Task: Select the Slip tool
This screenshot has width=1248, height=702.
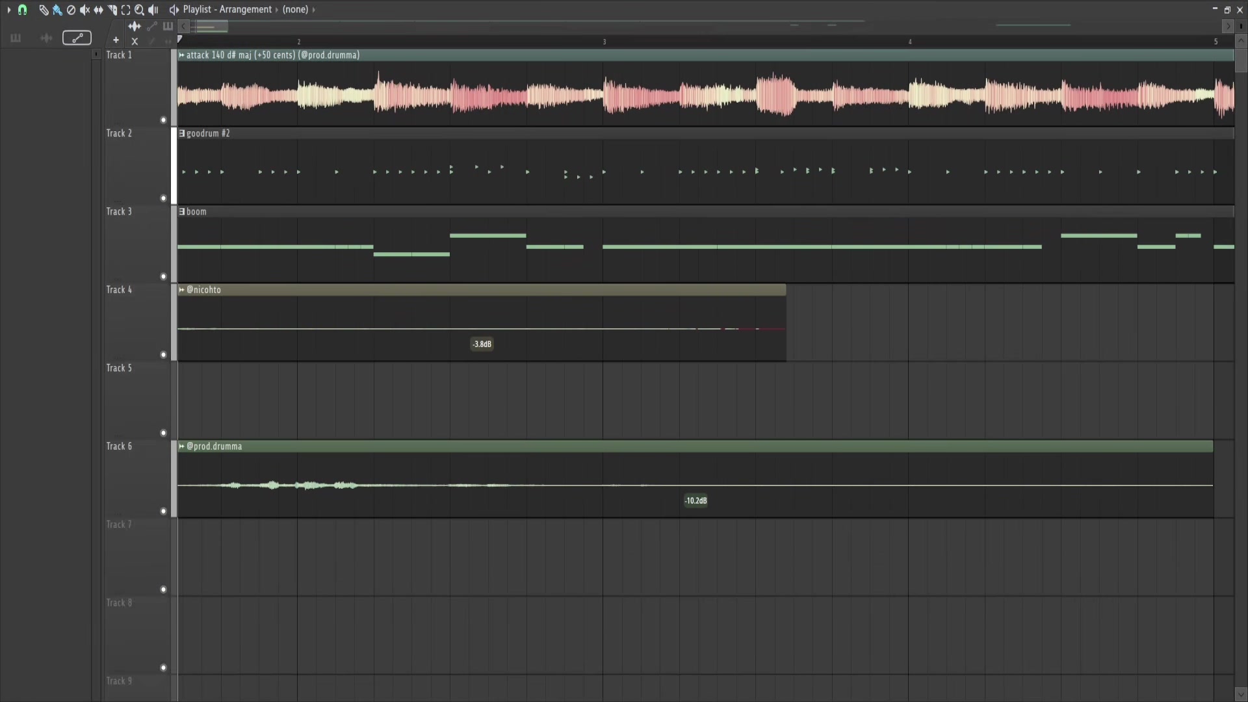Action: point(98,10)
